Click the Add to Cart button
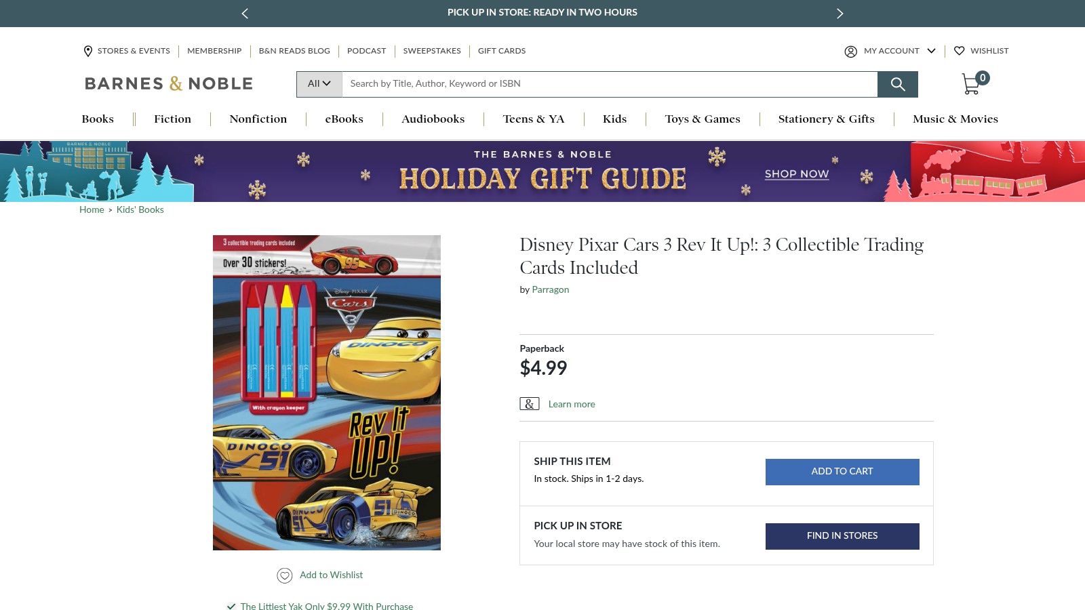 [x=842, y=472]
